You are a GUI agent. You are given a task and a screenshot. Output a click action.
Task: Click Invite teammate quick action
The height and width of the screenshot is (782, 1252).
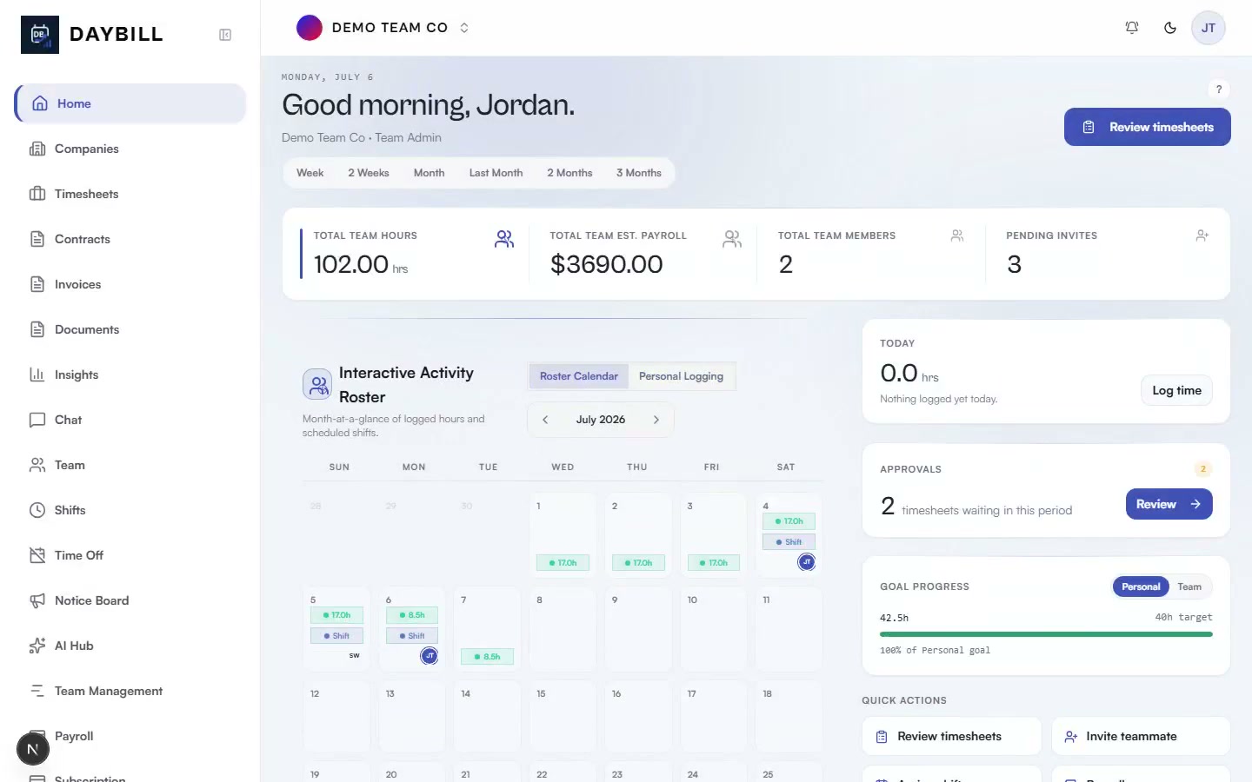[x=1141, y=736]
